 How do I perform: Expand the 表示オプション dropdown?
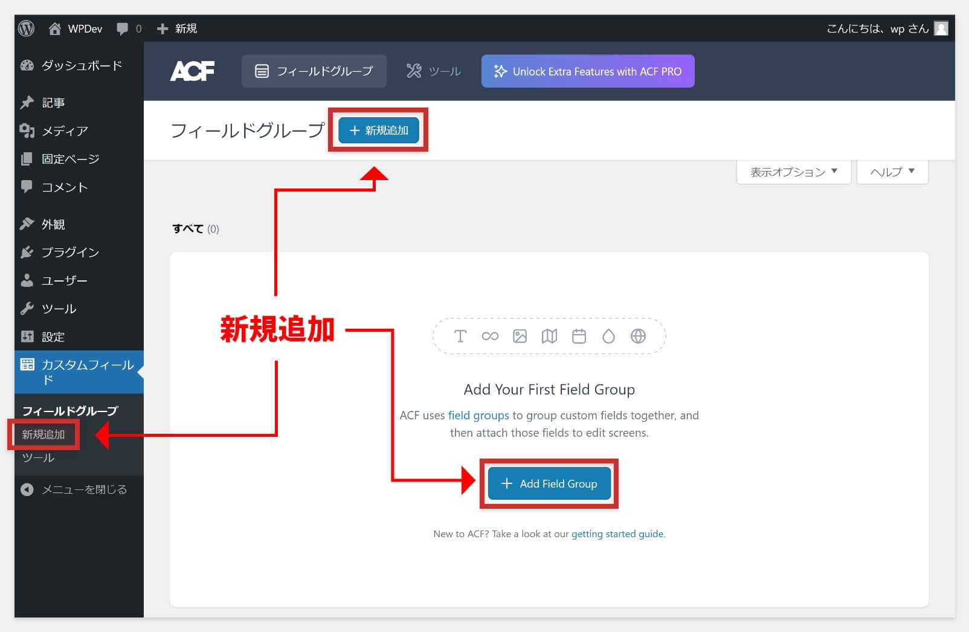794,172
